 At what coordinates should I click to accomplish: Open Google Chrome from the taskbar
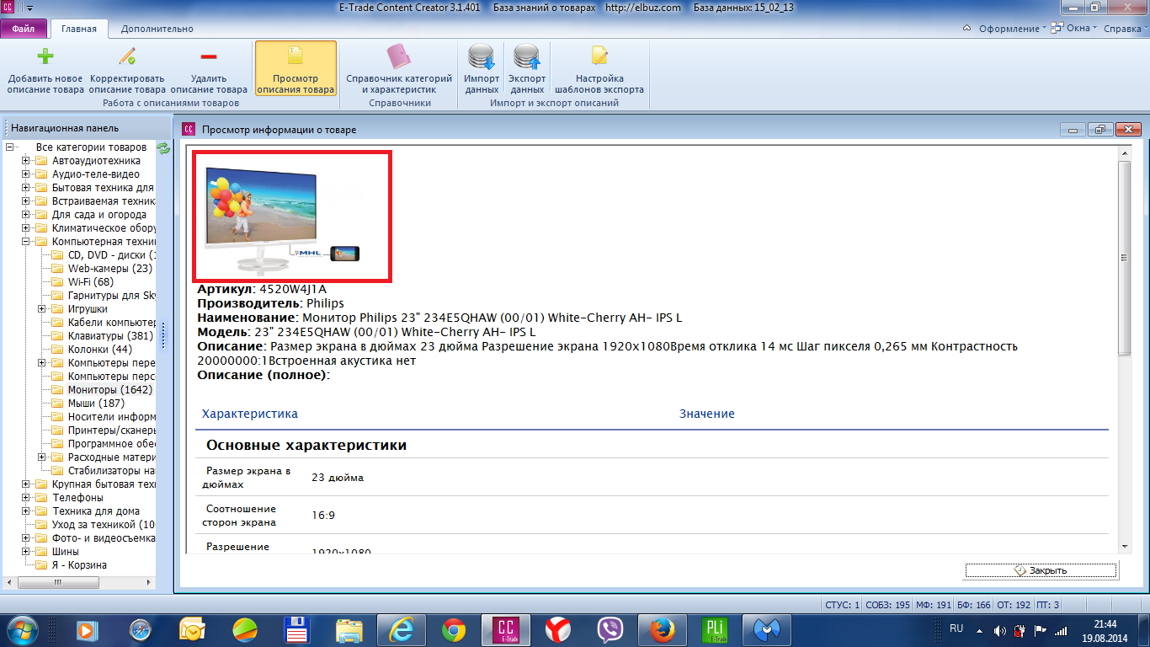(x=454, y=630)
